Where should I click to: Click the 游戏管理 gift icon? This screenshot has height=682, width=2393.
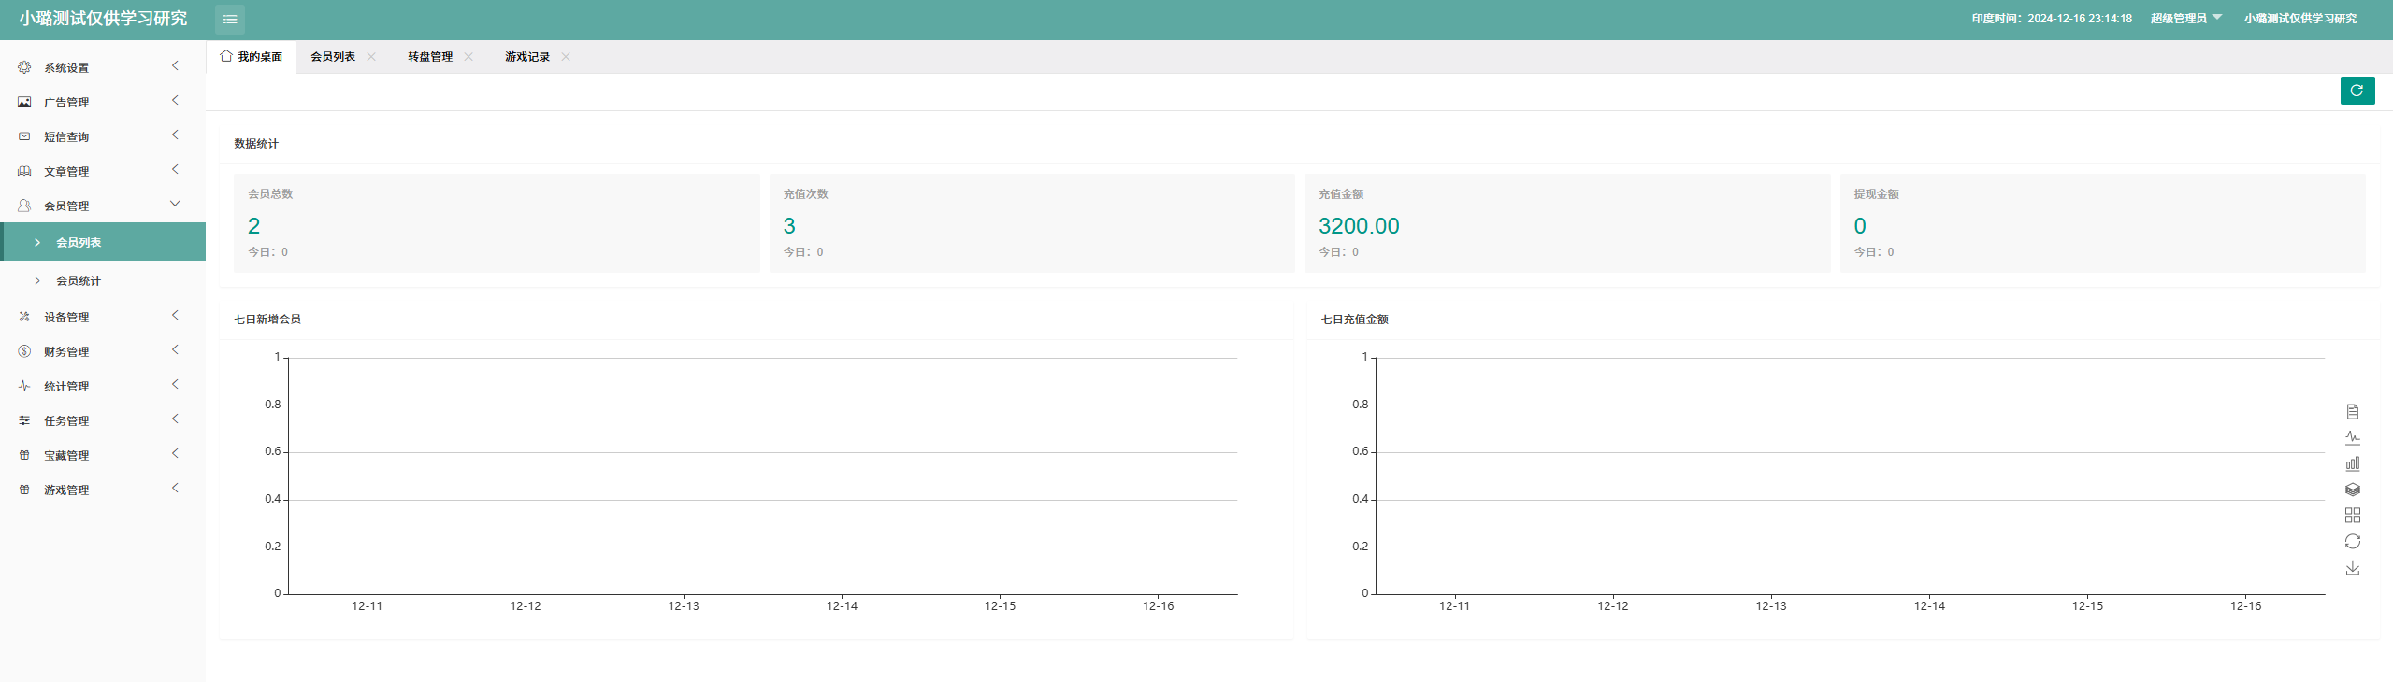click(24, 490)
